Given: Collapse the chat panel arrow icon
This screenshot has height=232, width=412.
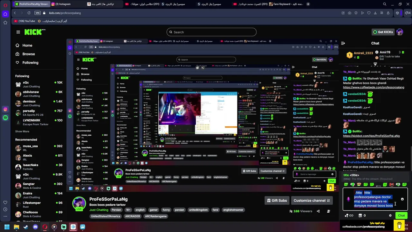Looking at the screenshot, I should [x=343, y=43].
